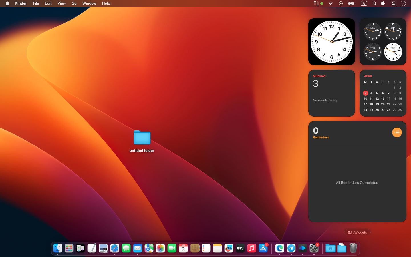
Task: Open the Trash in the Dock
Action: click(x=353, y=248)
